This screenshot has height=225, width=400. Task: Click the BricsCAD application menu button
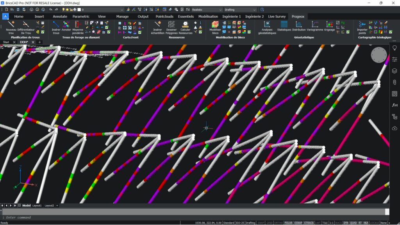click(x=5, y=16)
